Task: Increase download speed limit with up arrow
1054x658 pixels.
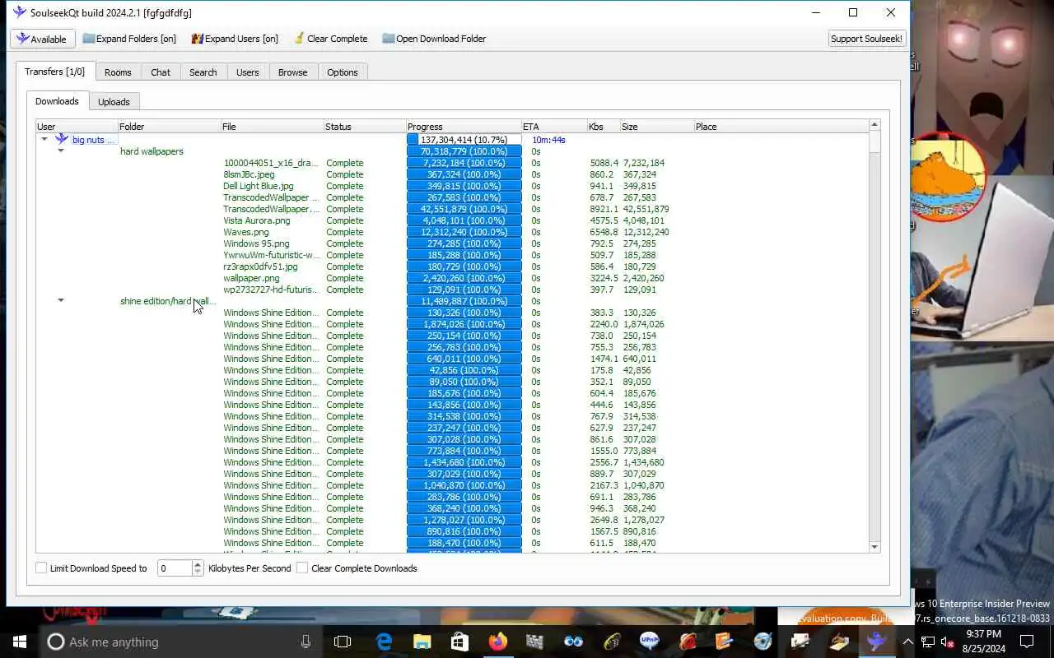Action: (198, 564)
